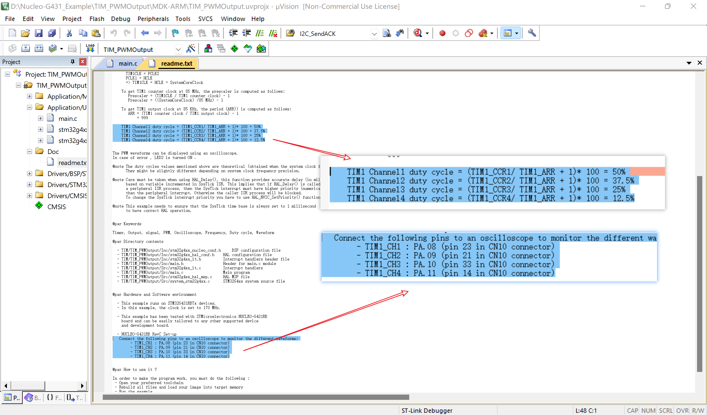Collapse the Project: TIM_PWMOutput tree node
The height and width of the screenshot is (415, 707).
7,74
